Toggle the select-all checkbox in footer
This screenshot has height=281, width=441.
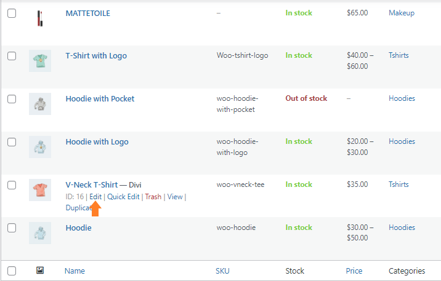point(12,271)
